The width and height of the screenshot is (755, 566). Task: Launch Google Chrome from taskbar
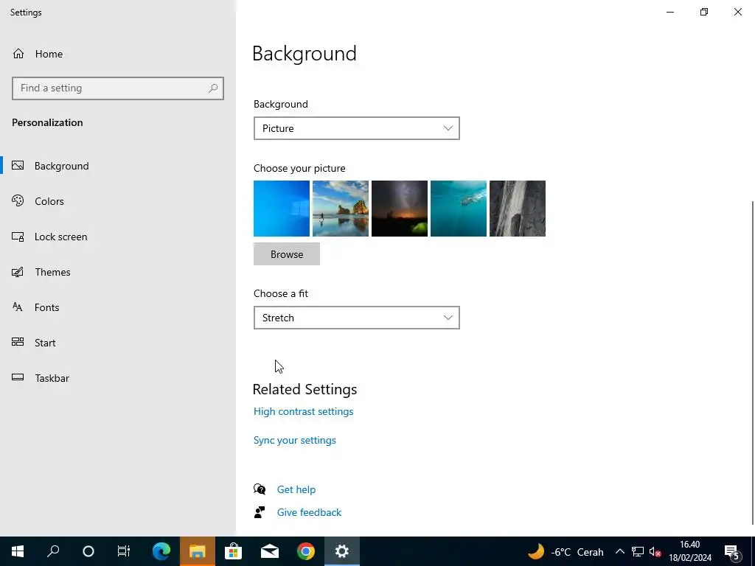[x=306, y=551]
